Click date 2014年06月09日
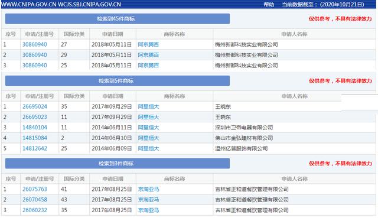Viewport: 378px width, 221px height. point(112,148)
